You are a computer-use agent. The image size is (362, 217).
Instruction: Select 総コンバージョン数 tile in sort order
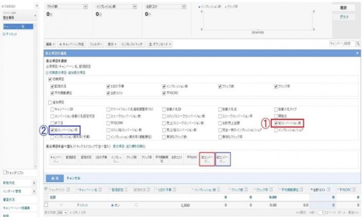click(207, 159)
